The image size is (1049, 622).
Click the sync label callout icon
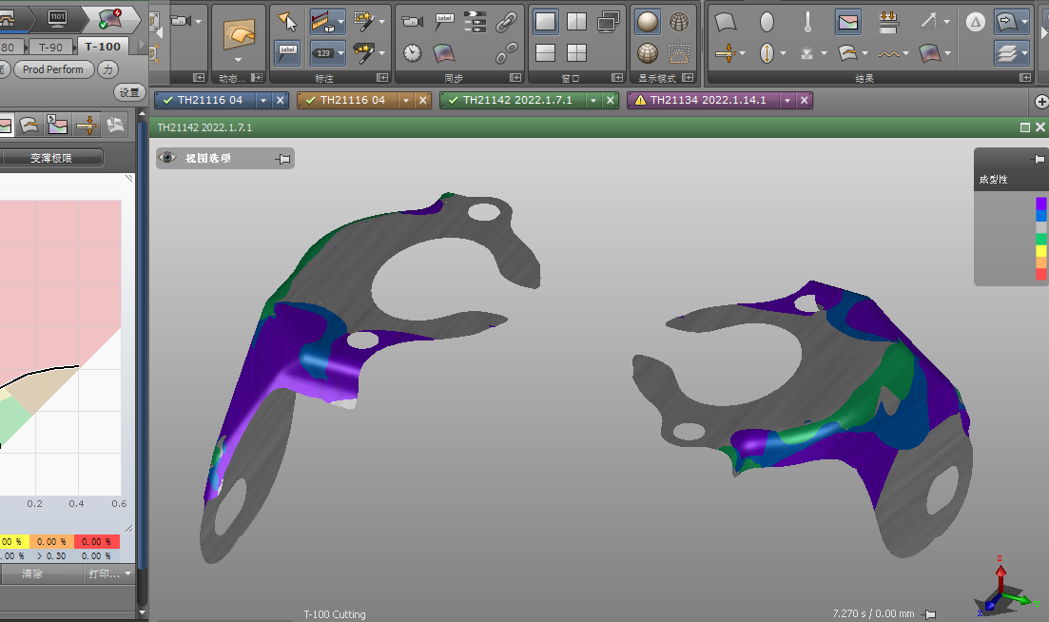[444, 22]
